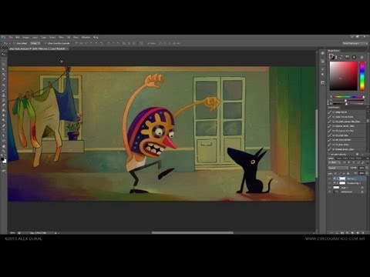Select the Zoom tool

(4, 152)
